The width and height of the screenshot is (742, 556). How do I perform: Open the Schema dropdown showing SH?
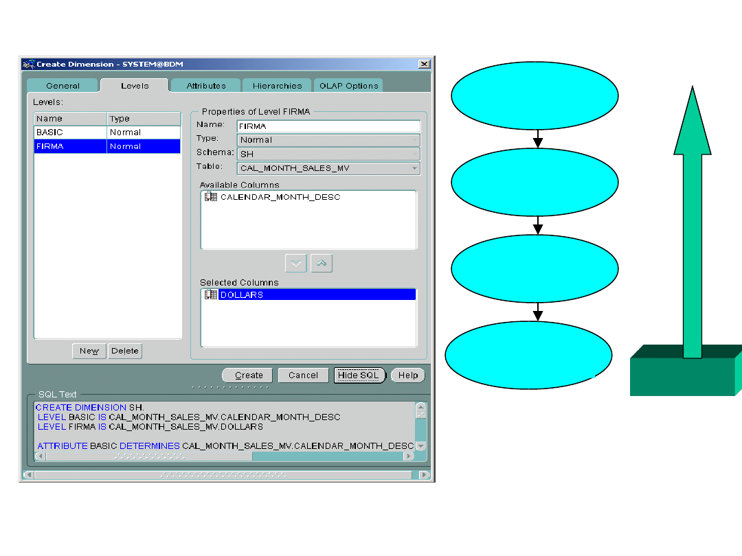328,154
